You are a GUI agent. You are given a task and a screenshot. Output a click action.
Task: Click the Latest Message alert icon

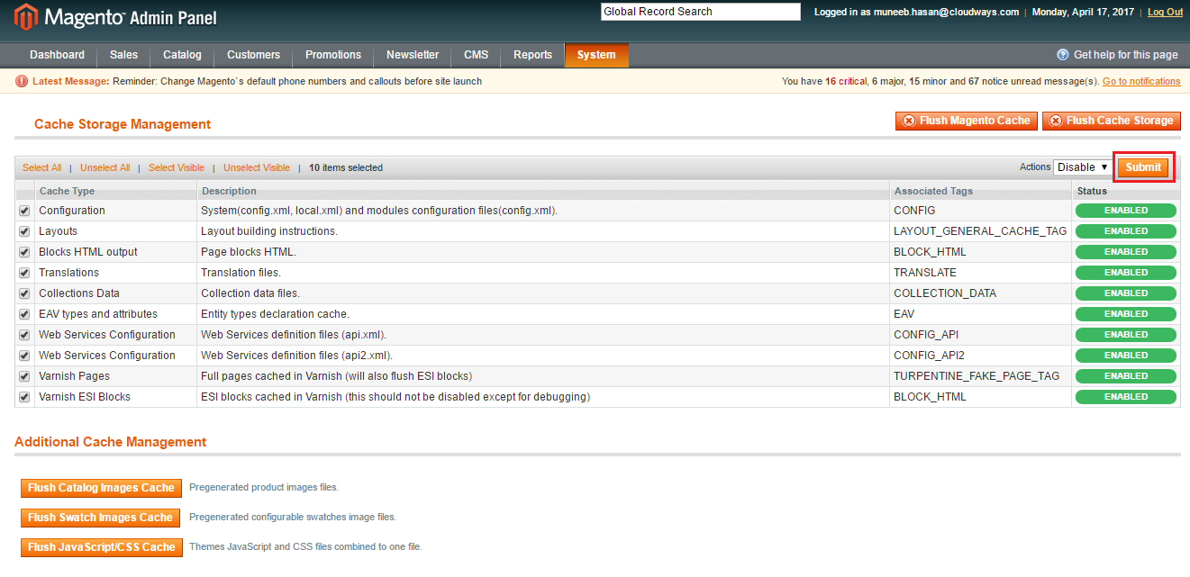(x=22, y=81)
